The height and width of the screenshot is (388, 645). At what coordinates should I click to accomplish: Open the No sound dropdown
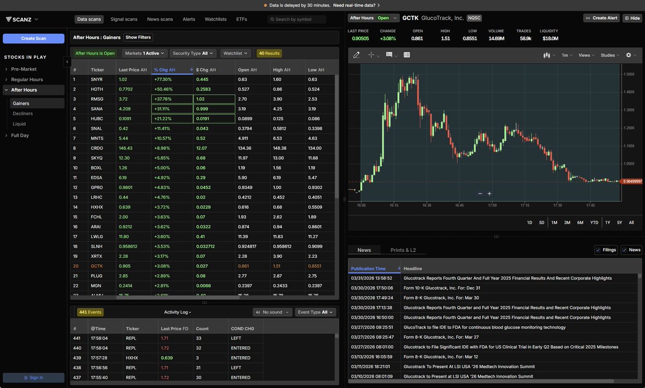coord(273,312)
